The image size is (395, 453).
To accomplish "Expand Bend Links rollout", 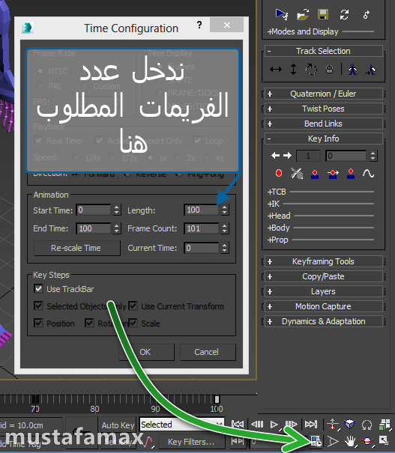I will coord(323,124).
